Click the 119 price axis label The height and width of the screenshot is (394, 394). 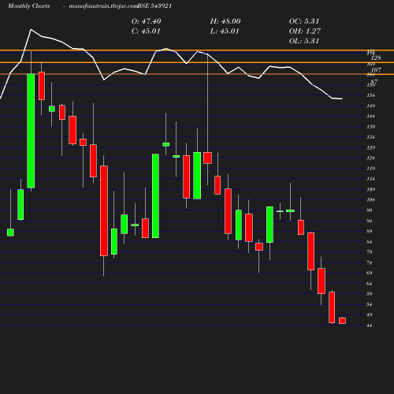(x=370, y=169)
